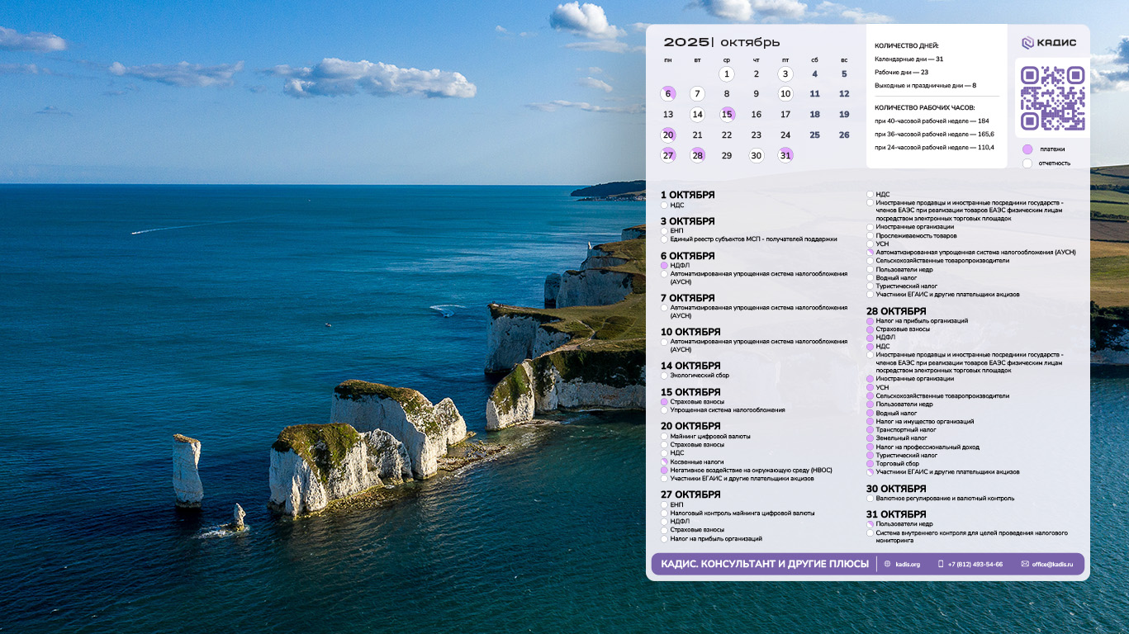Pick date 31 in the calendar
The width and height of the screenshot is (1129, 634).
point(785,155)
